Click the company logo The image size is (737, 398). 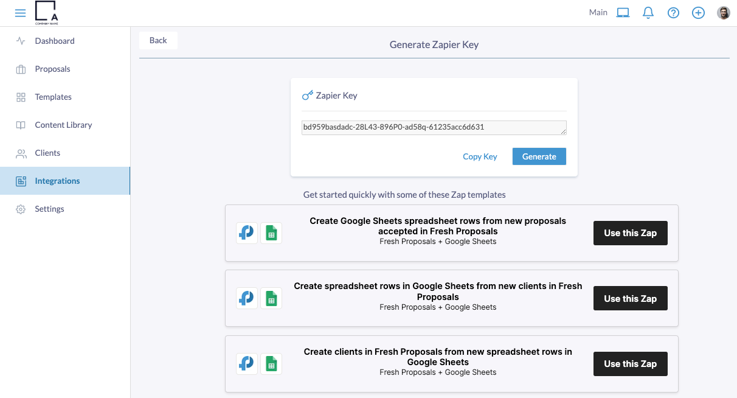[47, 13]
